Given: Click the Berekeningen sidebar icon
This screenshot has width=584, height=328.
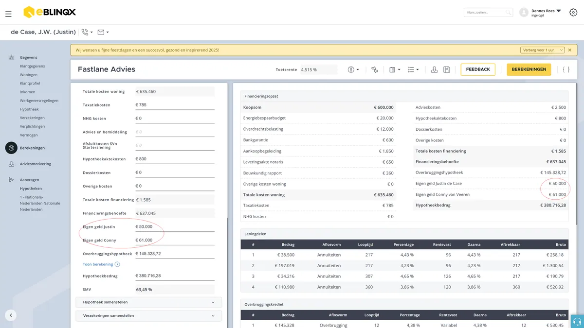Looking at the screenshot, I should tap(11, 148).
